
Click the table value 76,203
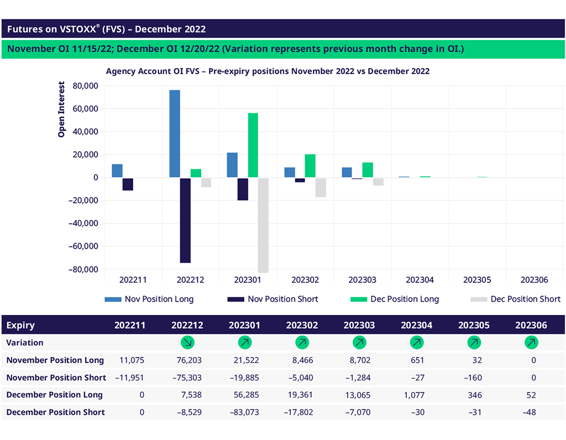click(189, 360)
